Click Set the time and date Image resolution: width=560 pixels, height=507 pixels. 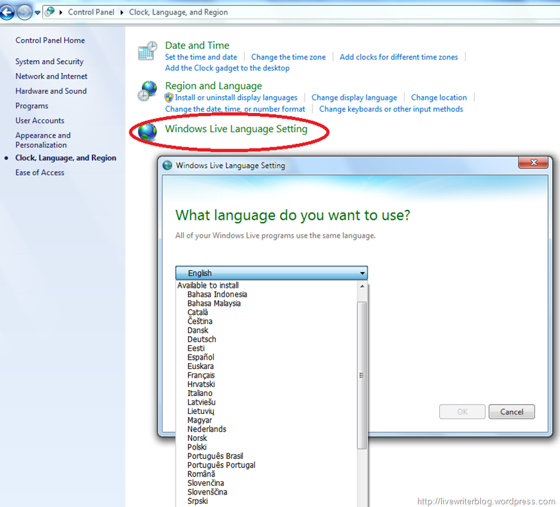coord(201,57)
